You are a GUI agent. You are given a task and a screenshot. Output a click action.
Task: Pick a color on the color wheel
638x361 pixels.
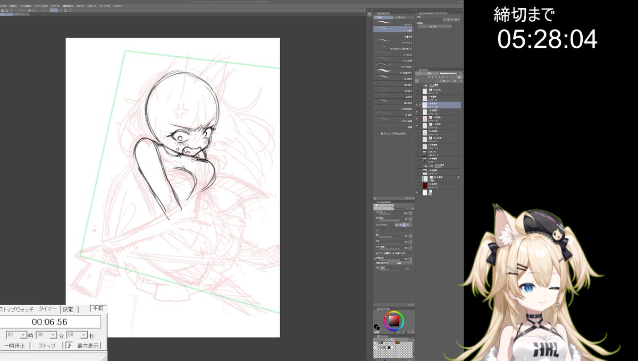(x=393, y=320)
